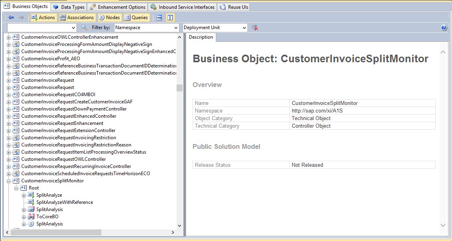Toggle the Actions filter button
The width and height of the screenshot is (452, 241).
coord(43,18)
